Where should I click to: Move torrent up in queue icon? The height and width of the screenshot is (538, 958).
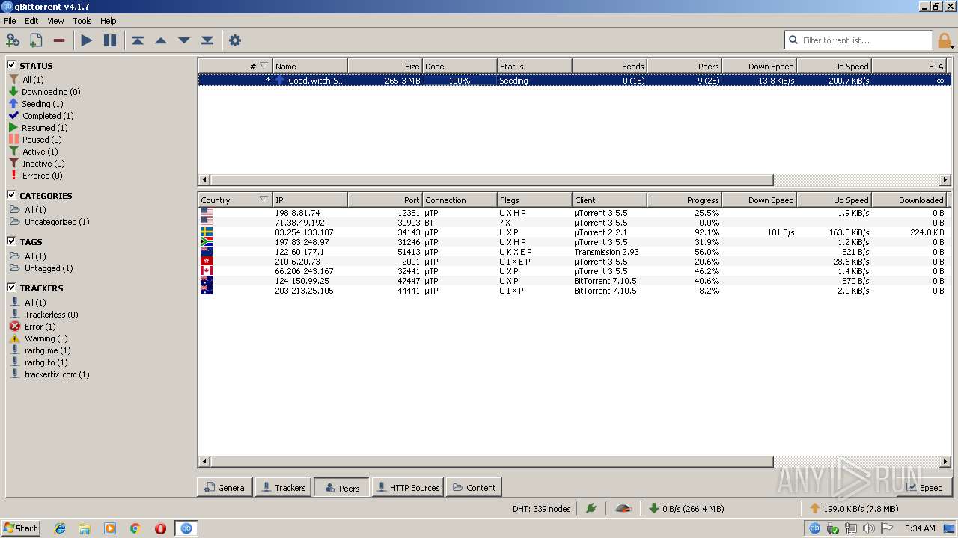161,40
